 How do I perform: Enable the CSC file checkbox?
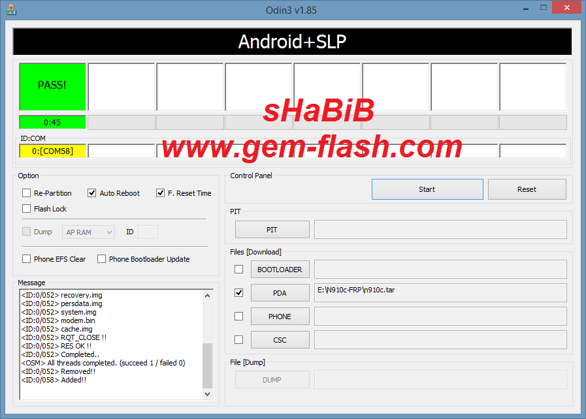[x=239, y=340]
